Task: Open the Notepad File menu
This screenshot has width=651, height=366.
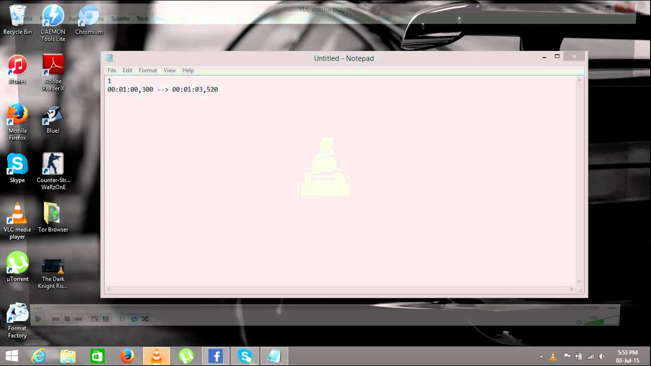Action: (x=112, y=70)
